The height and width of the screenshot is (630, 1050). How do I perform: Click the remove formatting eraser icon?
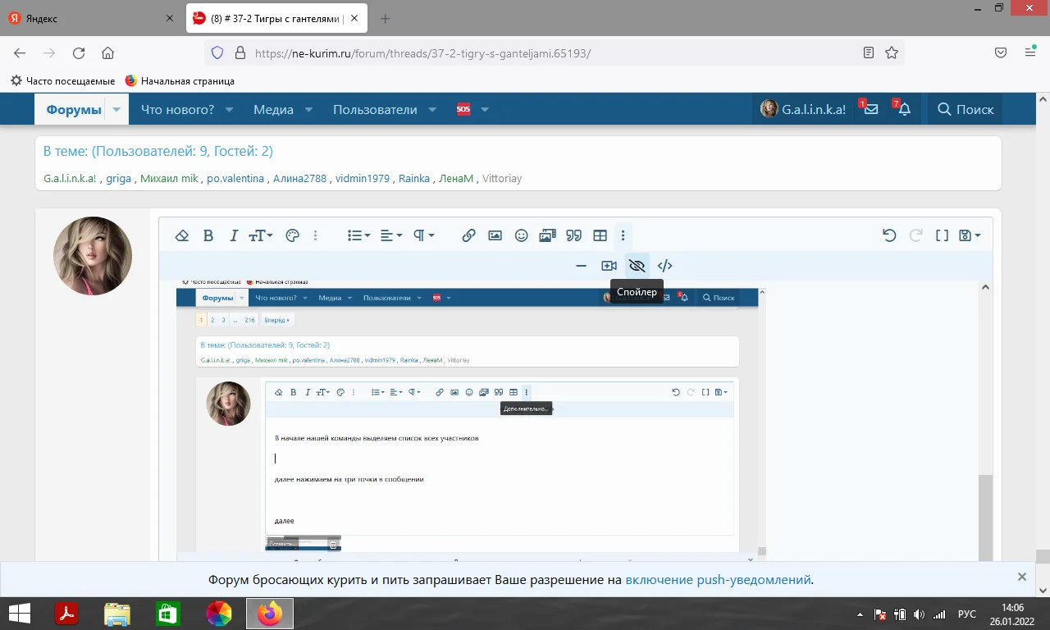(182, 235)
